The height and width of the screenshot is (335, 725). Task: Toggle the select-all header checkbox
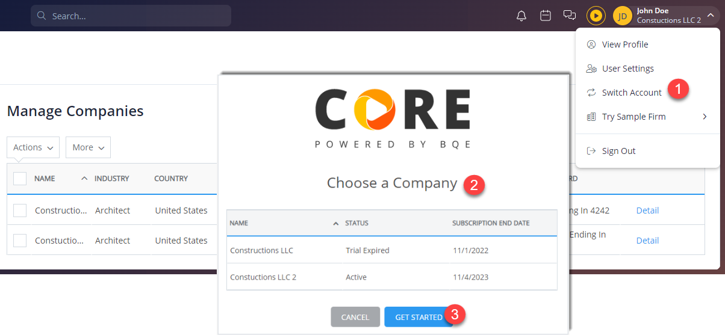20,179
